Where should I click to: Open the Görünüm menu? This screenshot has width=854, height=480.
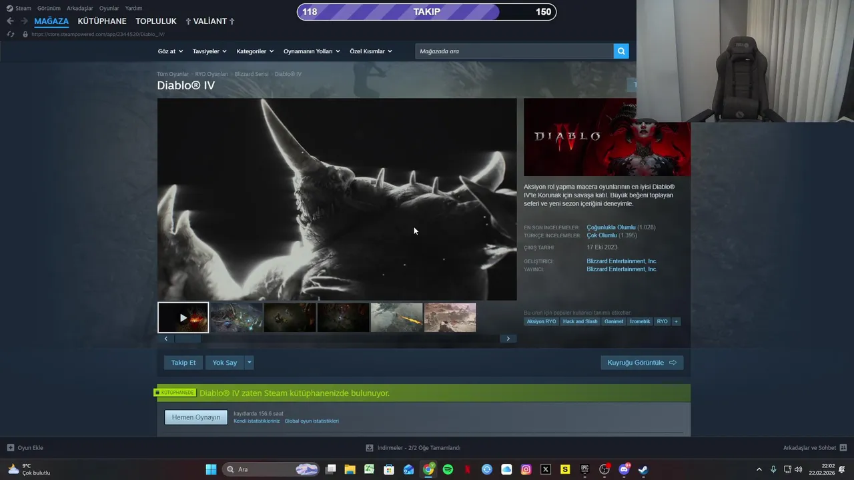pyautogui.click(x=49, y=8)
